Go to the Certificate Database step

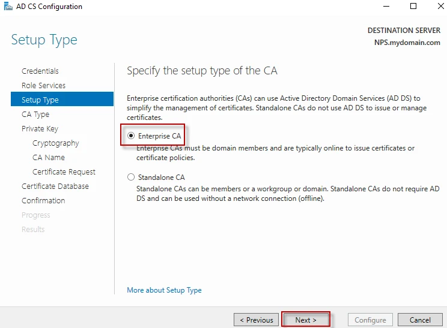tap(55, 186)
